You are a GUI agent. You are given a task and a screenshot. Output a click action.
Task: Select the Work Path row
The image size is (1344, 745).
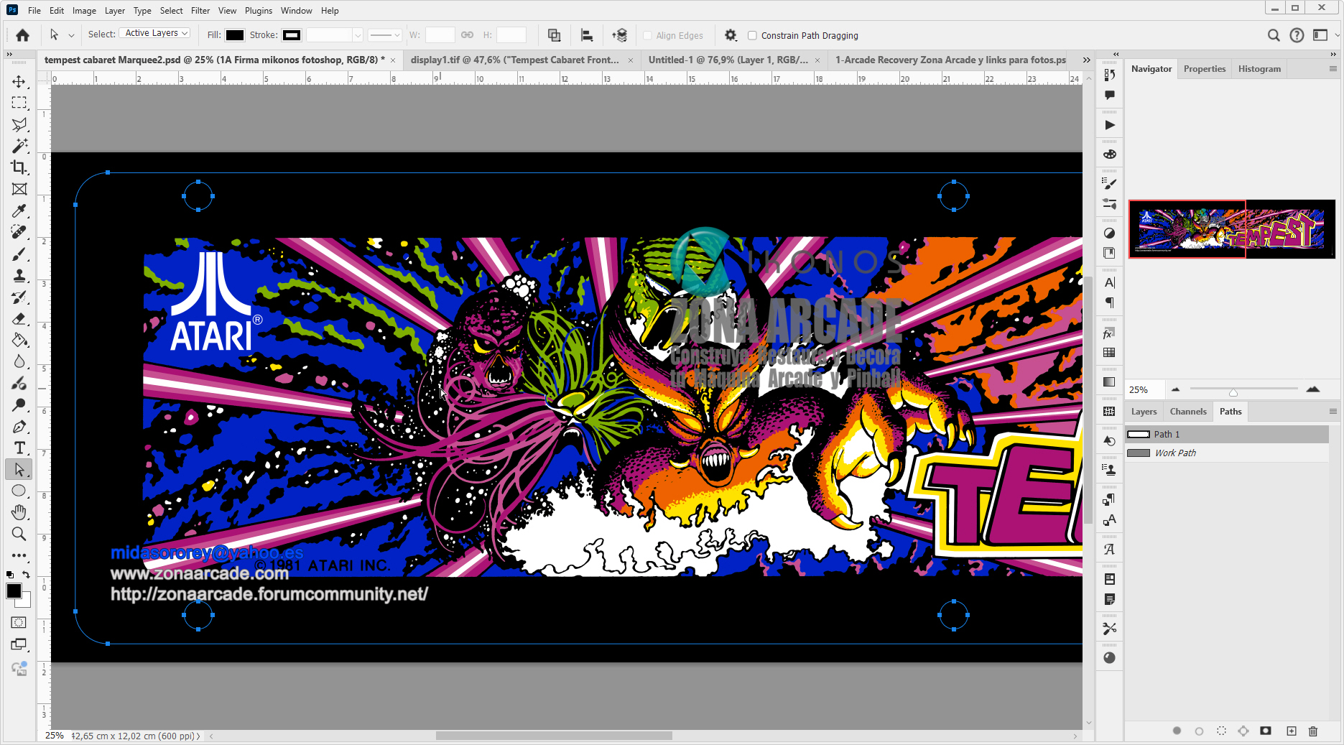pyautogui.click(x=1227, y=453)
